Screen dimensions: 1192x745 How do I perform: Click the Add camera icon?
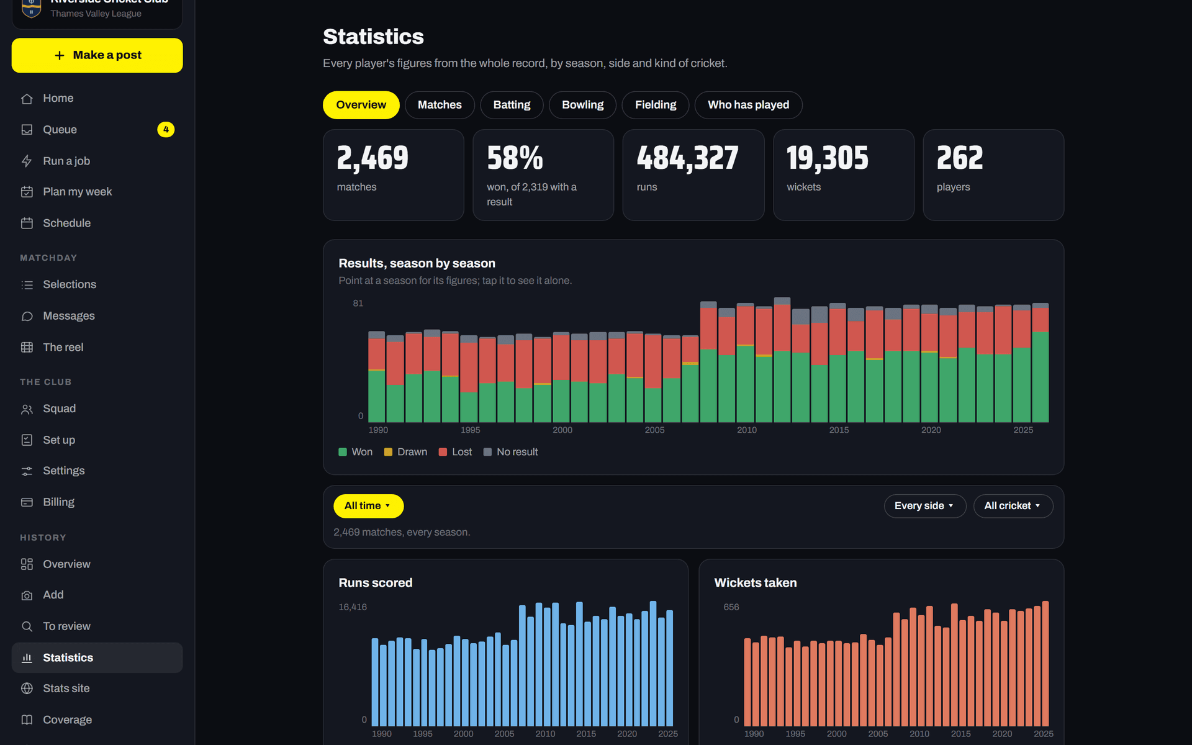pyautogui.click(x=27, y=595)
